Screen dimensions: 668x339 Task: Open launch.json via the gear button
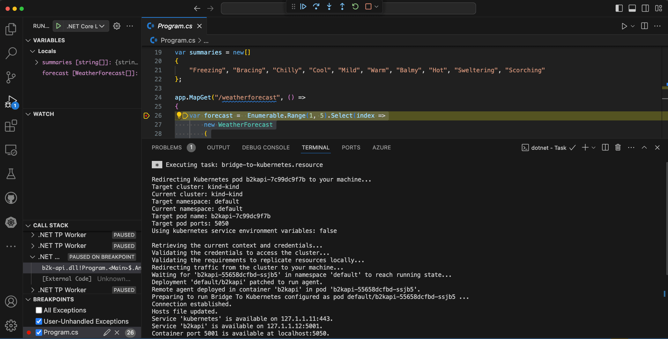tap(117, 26)
